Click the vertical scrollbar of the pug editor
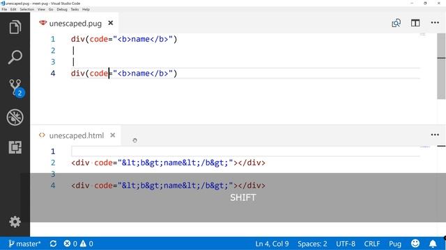This screenshot has height=250, width=446. tap(441, 66)
